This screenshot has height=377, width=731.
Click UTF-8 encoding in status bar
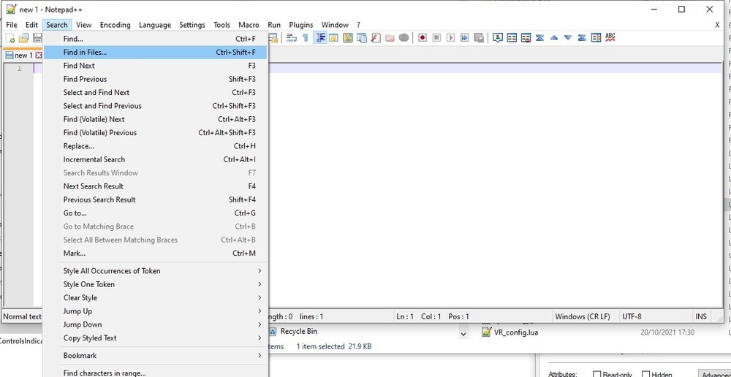click(632, 316)
